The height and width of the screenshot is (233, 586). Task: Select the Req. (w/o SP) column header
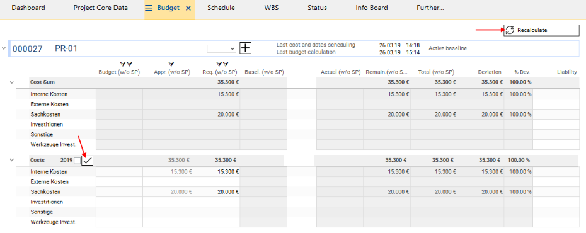tap(220, 72)
